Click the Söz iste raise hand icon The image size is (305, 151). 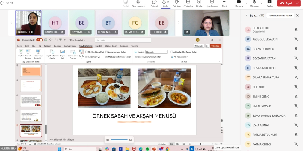tap(177, 2)
